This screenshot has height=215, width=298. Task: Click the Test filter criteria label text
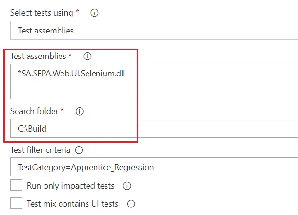[x=40, y=150]
